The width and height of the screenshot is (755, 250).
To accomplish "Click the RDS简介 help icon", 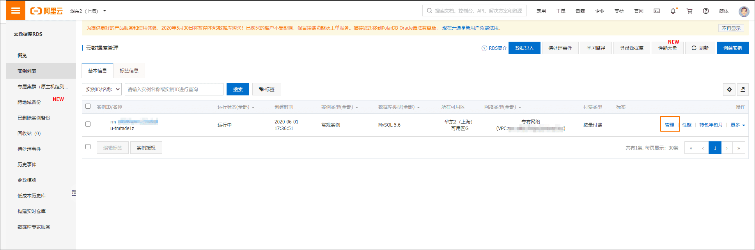I will pos(484,48).
